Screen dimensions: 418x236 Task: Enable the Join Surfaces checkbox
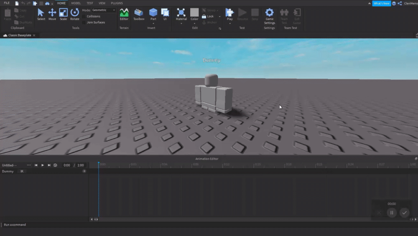84,23
